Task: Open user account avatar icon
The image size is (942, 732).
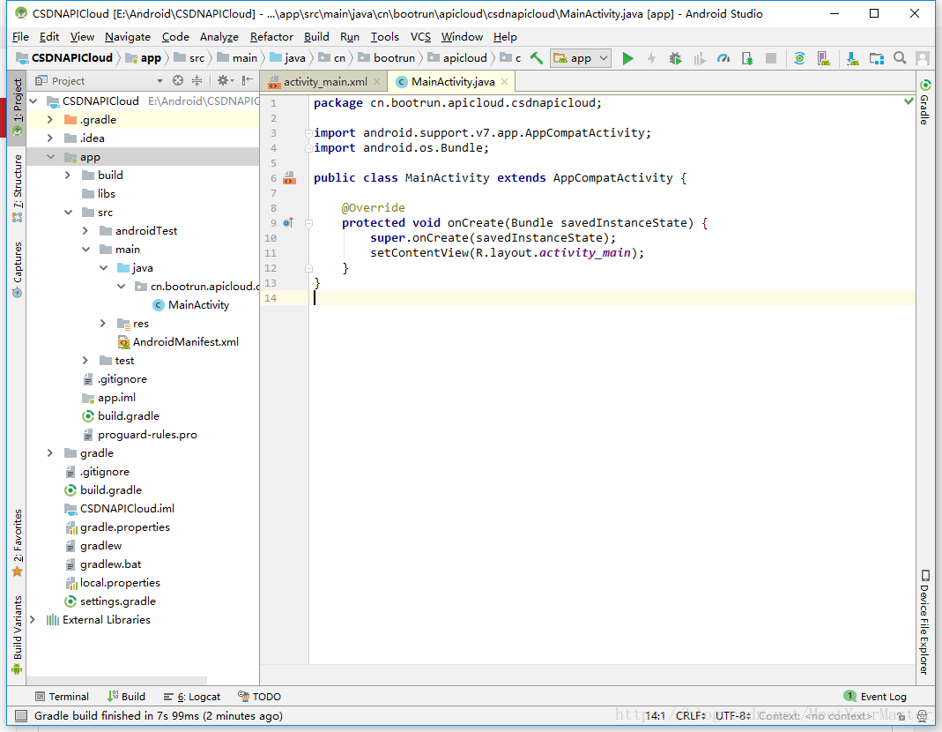Action: 923,58
